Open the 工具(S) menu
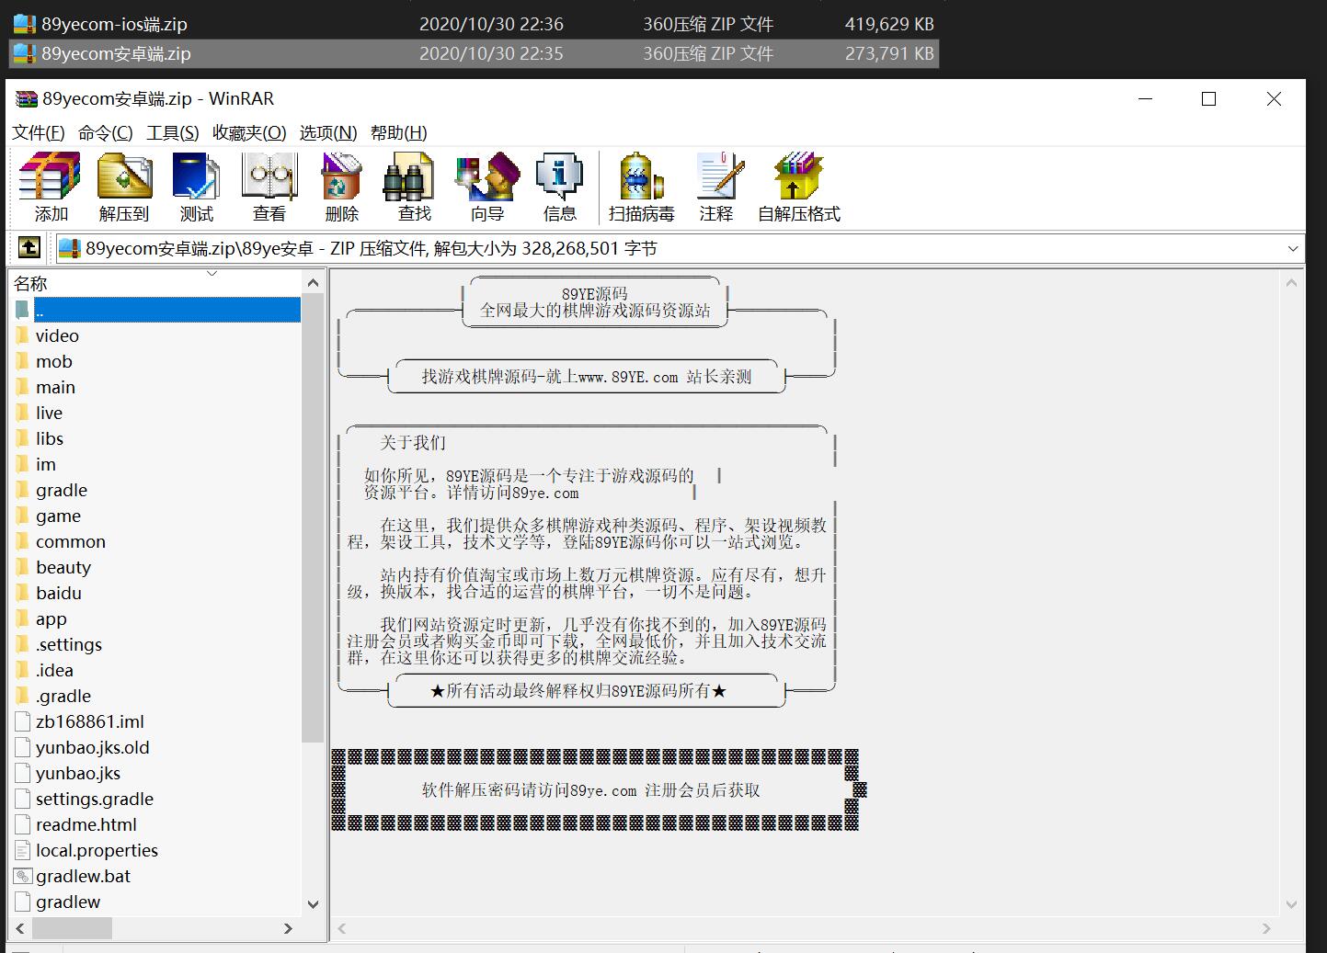The height and width of the screenshot is (953, 1327). (x=173, y=132)
